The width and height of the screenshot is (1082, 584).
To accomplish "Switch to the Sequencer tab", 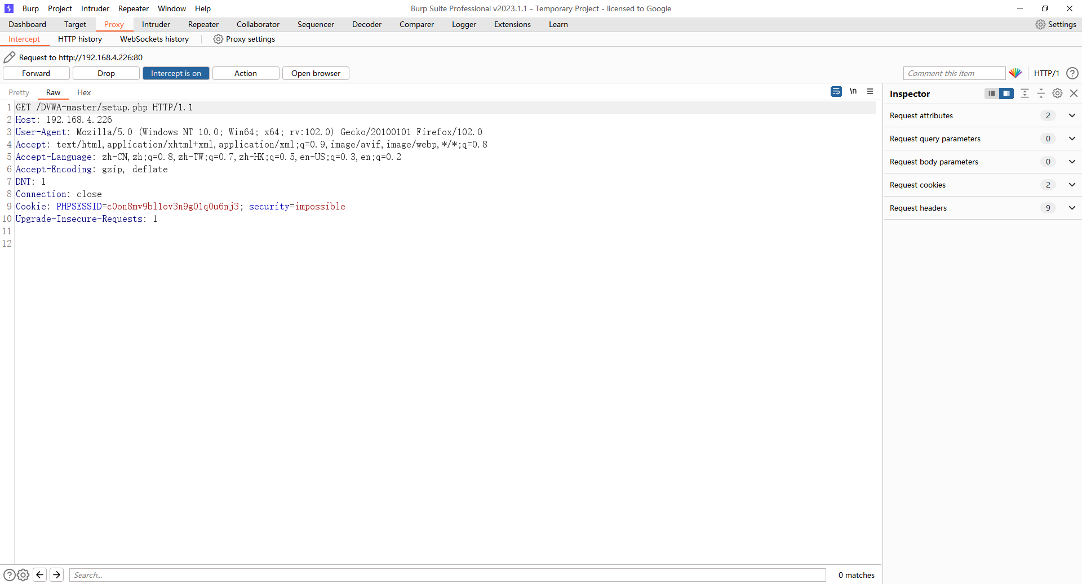I will (x=316, y=24).
